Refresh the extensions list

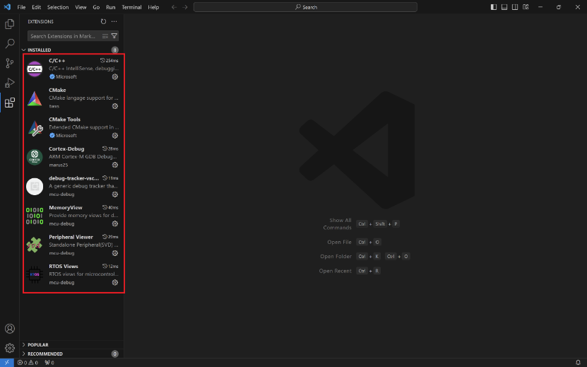click(x=103, y=21)
